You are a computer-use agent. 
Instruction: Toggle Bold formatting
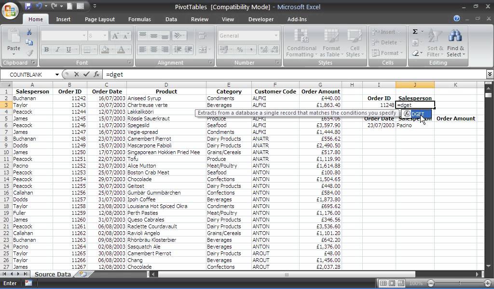click(47, 50)
